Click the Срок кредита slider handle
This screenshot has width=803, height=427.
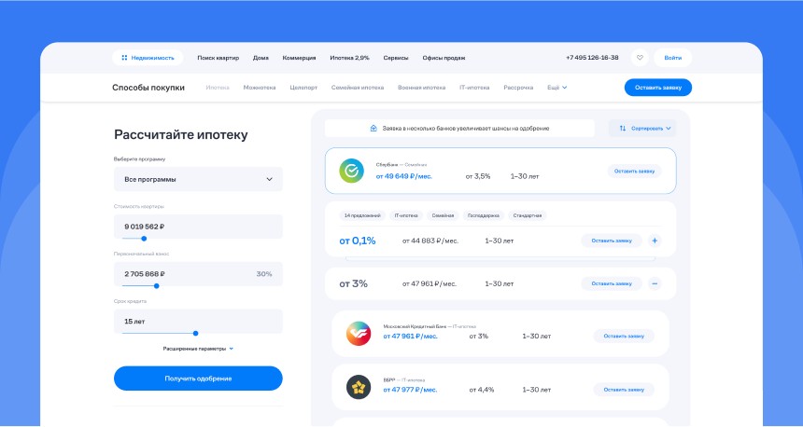[196, 334]
